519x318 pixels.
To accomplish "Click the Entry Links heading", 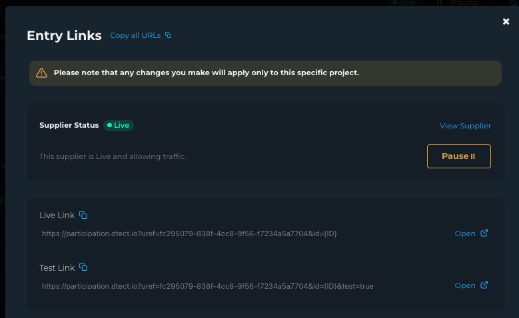I will tap(64, 35).
